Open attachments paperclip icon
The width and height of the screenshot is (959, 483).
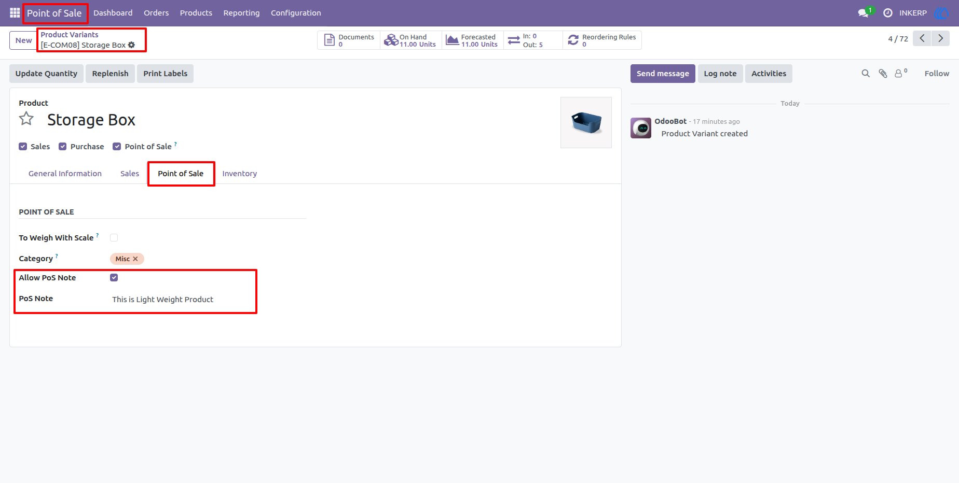point(883,74)
